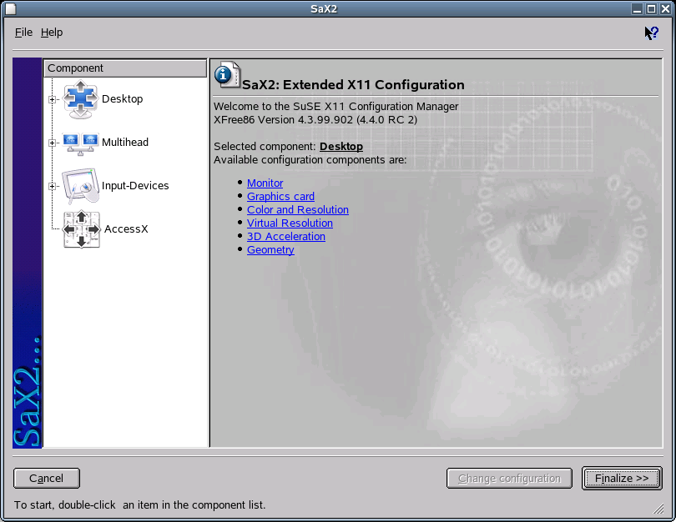Screen dimensions: 676x522
Task: Click the Finalize >> button
Action: 622,478
